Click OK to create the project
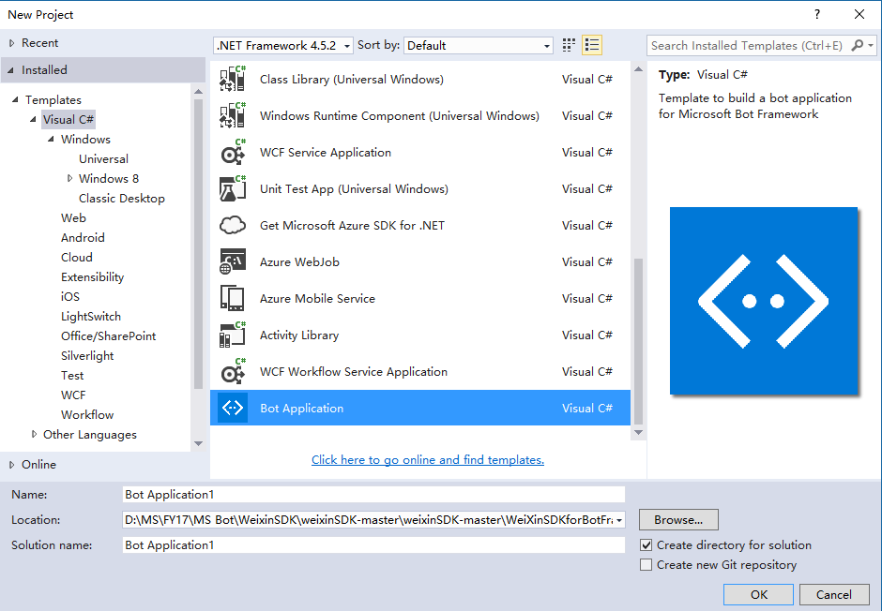Viewport: 882px width, 611px height. tap(758, 594)
